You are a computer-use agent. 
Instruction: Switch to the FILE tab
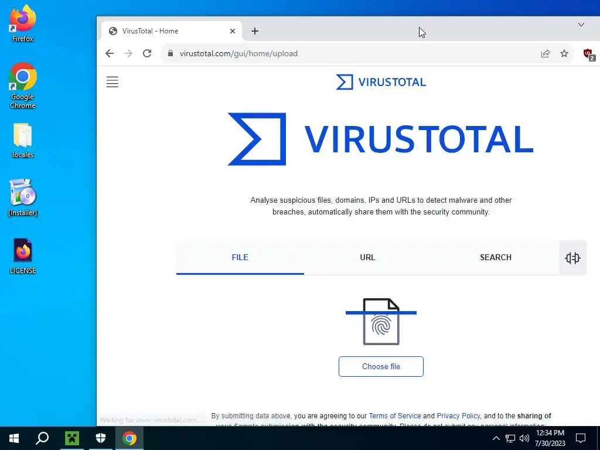[x=240, y=258]
